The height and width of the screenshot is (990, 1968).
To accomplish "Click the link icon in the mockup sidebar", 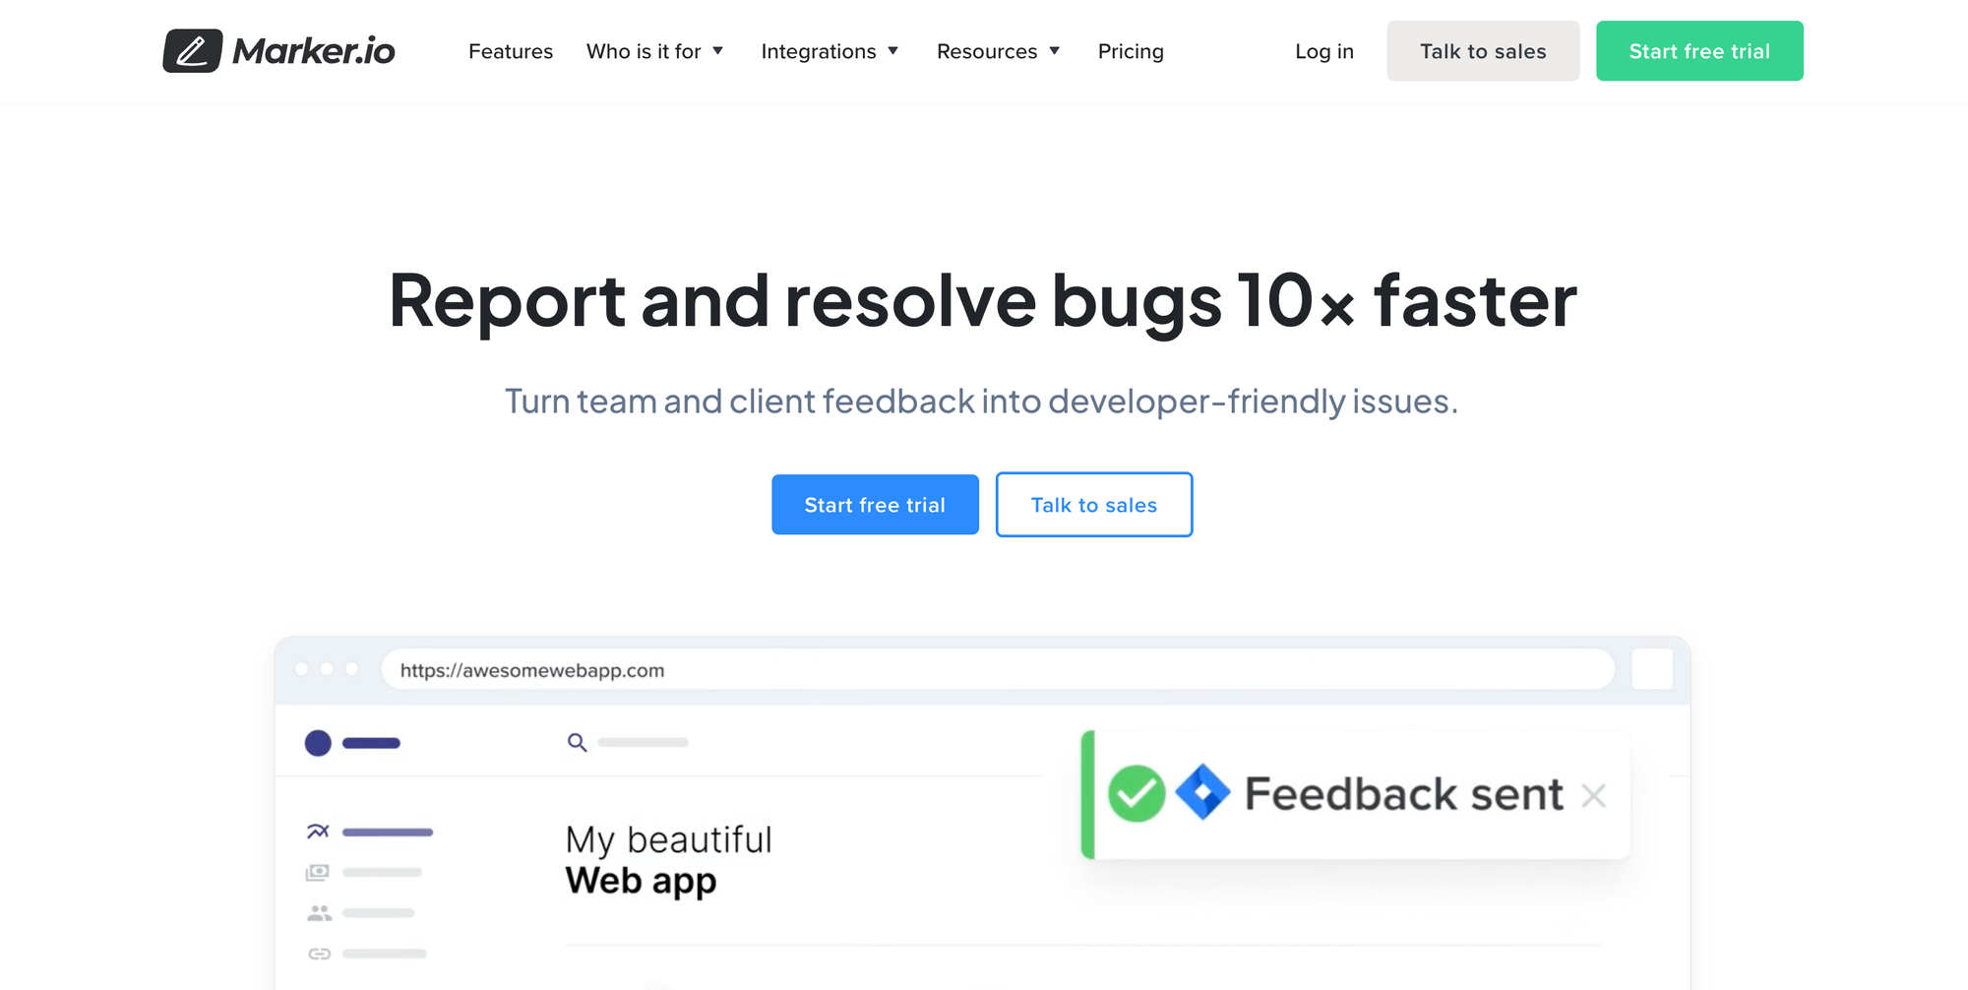I will (x=317, y=953).
